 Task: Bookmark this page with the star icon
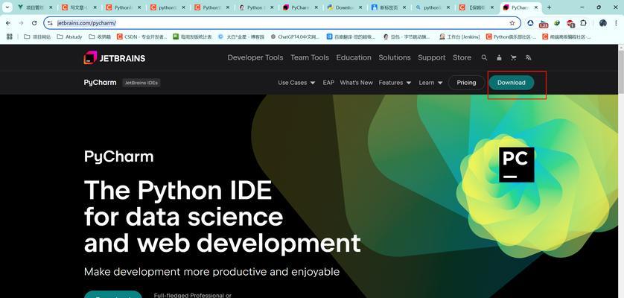512,23
